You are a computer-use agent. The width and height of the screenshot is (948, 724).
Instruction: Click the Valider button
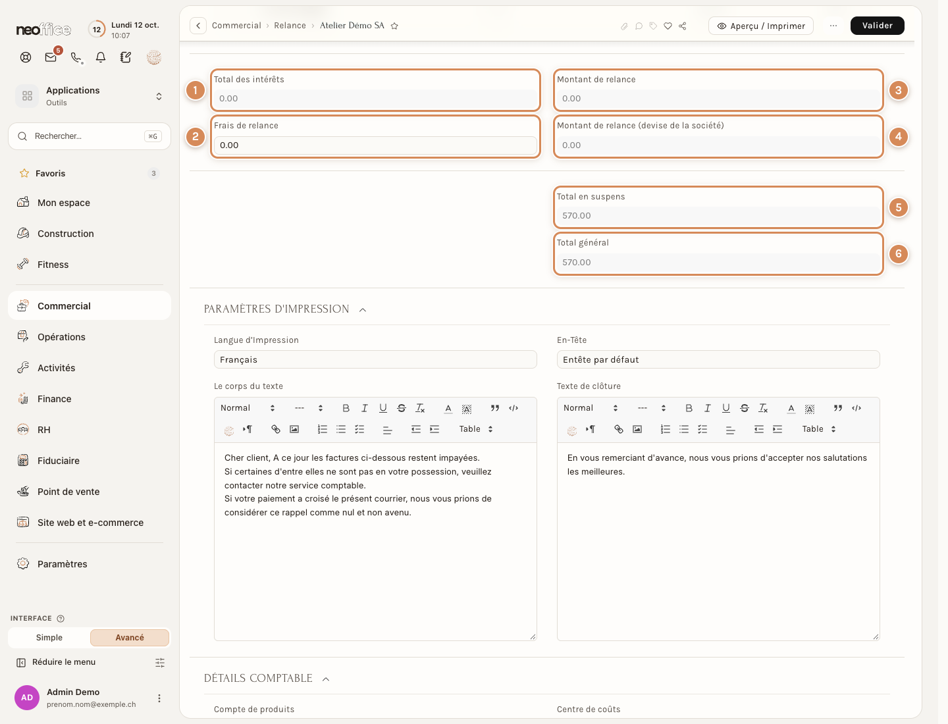point(878,26)
